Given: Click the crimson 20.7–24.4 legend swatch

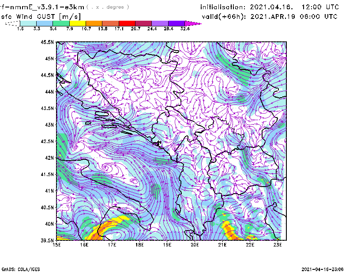Looking at the screenshot, I should (143, 23).
